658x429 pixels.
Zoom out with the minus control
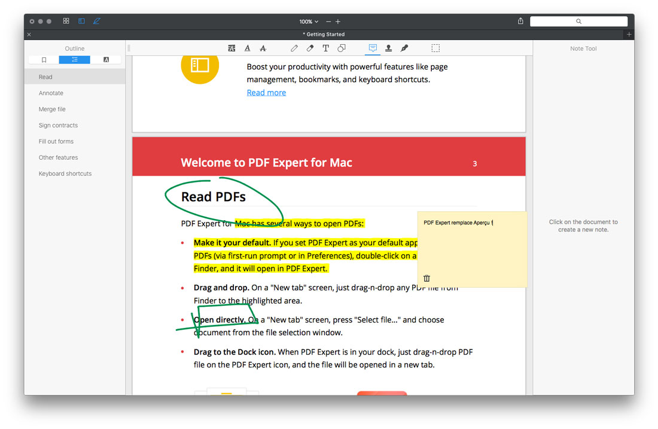328,21
